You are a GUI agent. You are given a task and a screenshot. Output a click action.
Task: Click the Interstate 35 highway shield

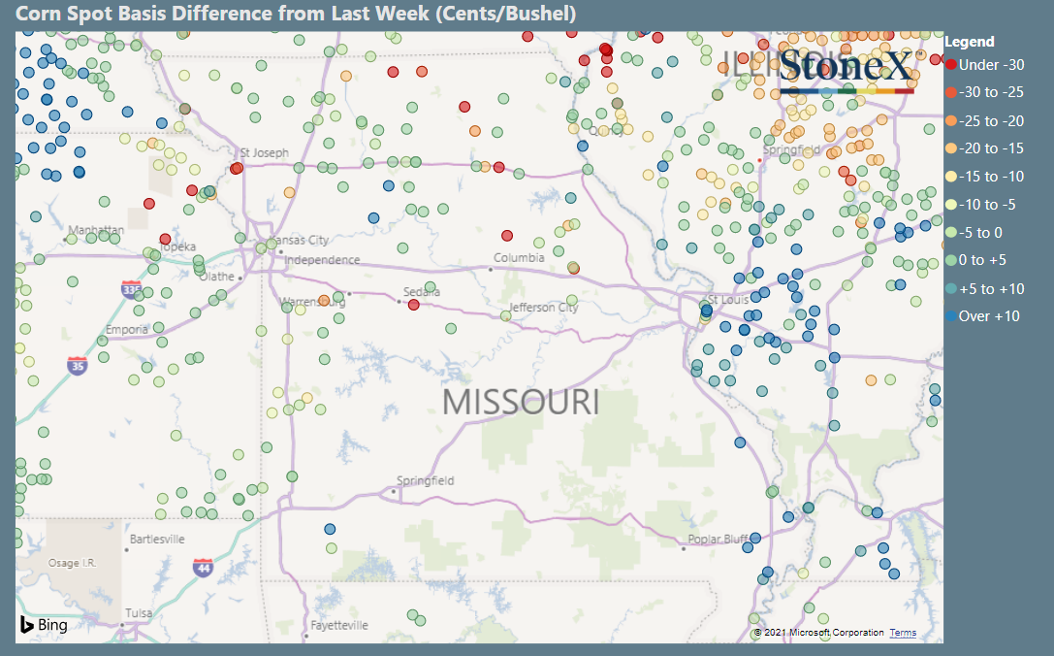(78, 366)
